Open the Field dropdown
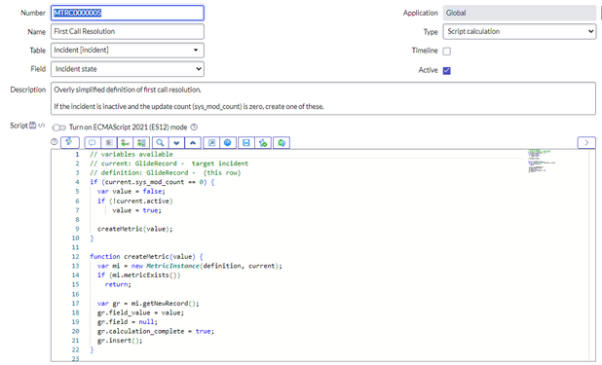Image resolution: width=602 pixels, height=365 pixels. point(127,69)
